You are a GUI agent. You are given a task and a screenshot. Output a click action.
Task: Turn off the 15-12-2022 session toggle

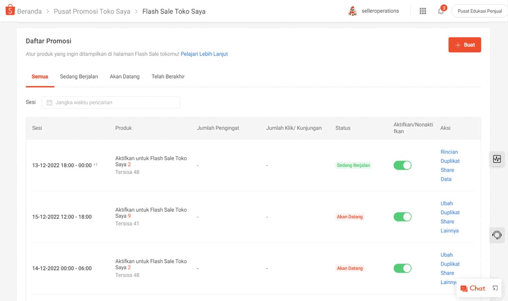(x=402, y=217)
